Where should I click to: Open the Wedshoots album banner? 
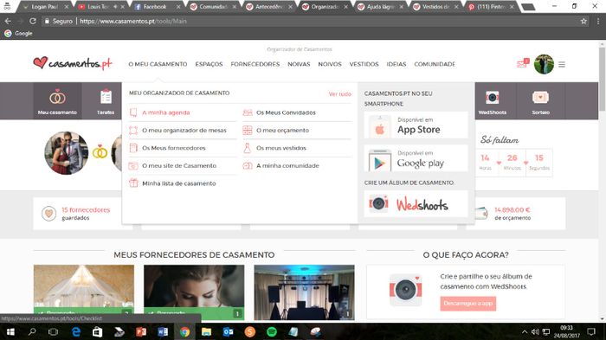(416, 203)
